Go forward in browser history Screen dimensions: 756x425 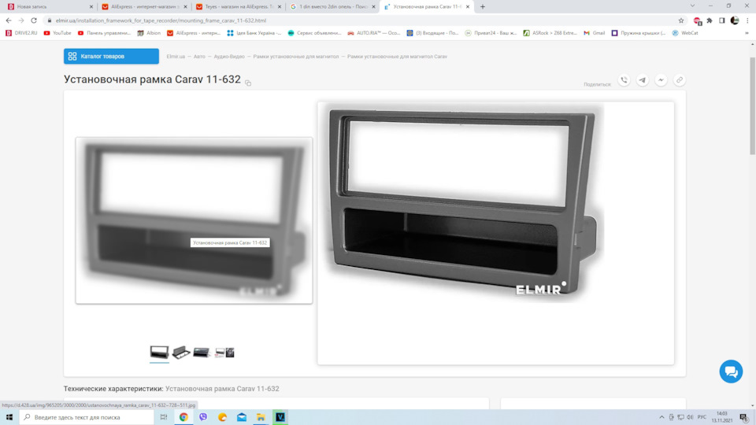[21, 20]
